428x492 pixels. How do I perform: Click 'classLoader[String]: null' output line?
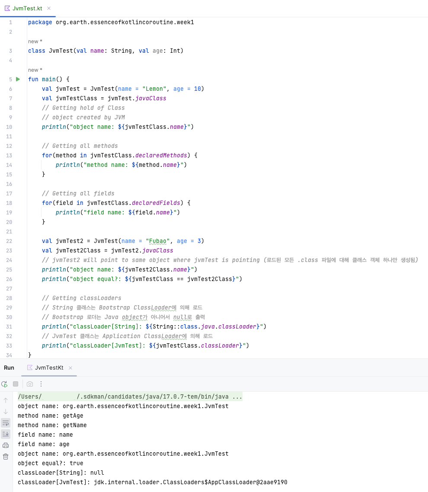(x=61, y=473)
